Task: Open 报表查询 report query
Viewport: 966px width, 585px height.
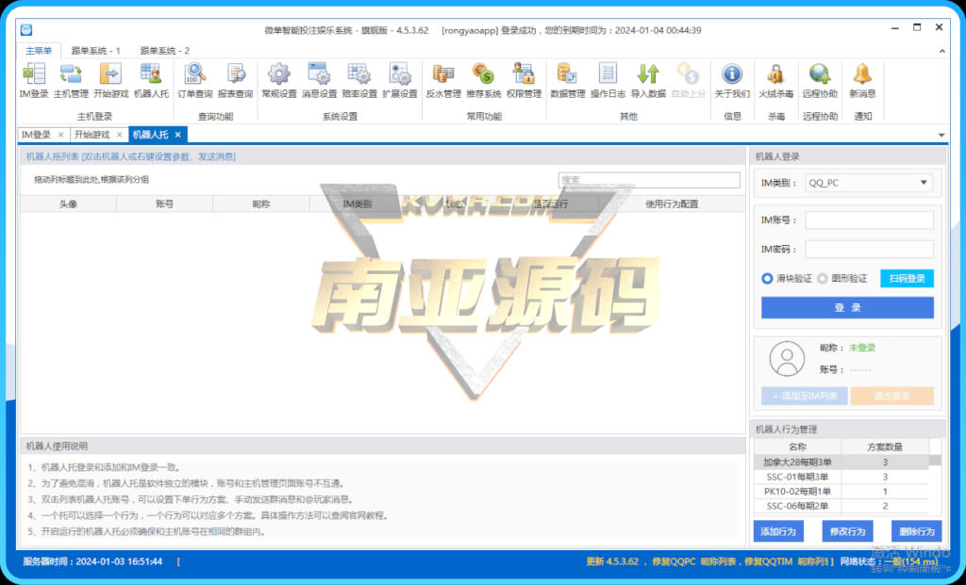Action: (235, 81)
